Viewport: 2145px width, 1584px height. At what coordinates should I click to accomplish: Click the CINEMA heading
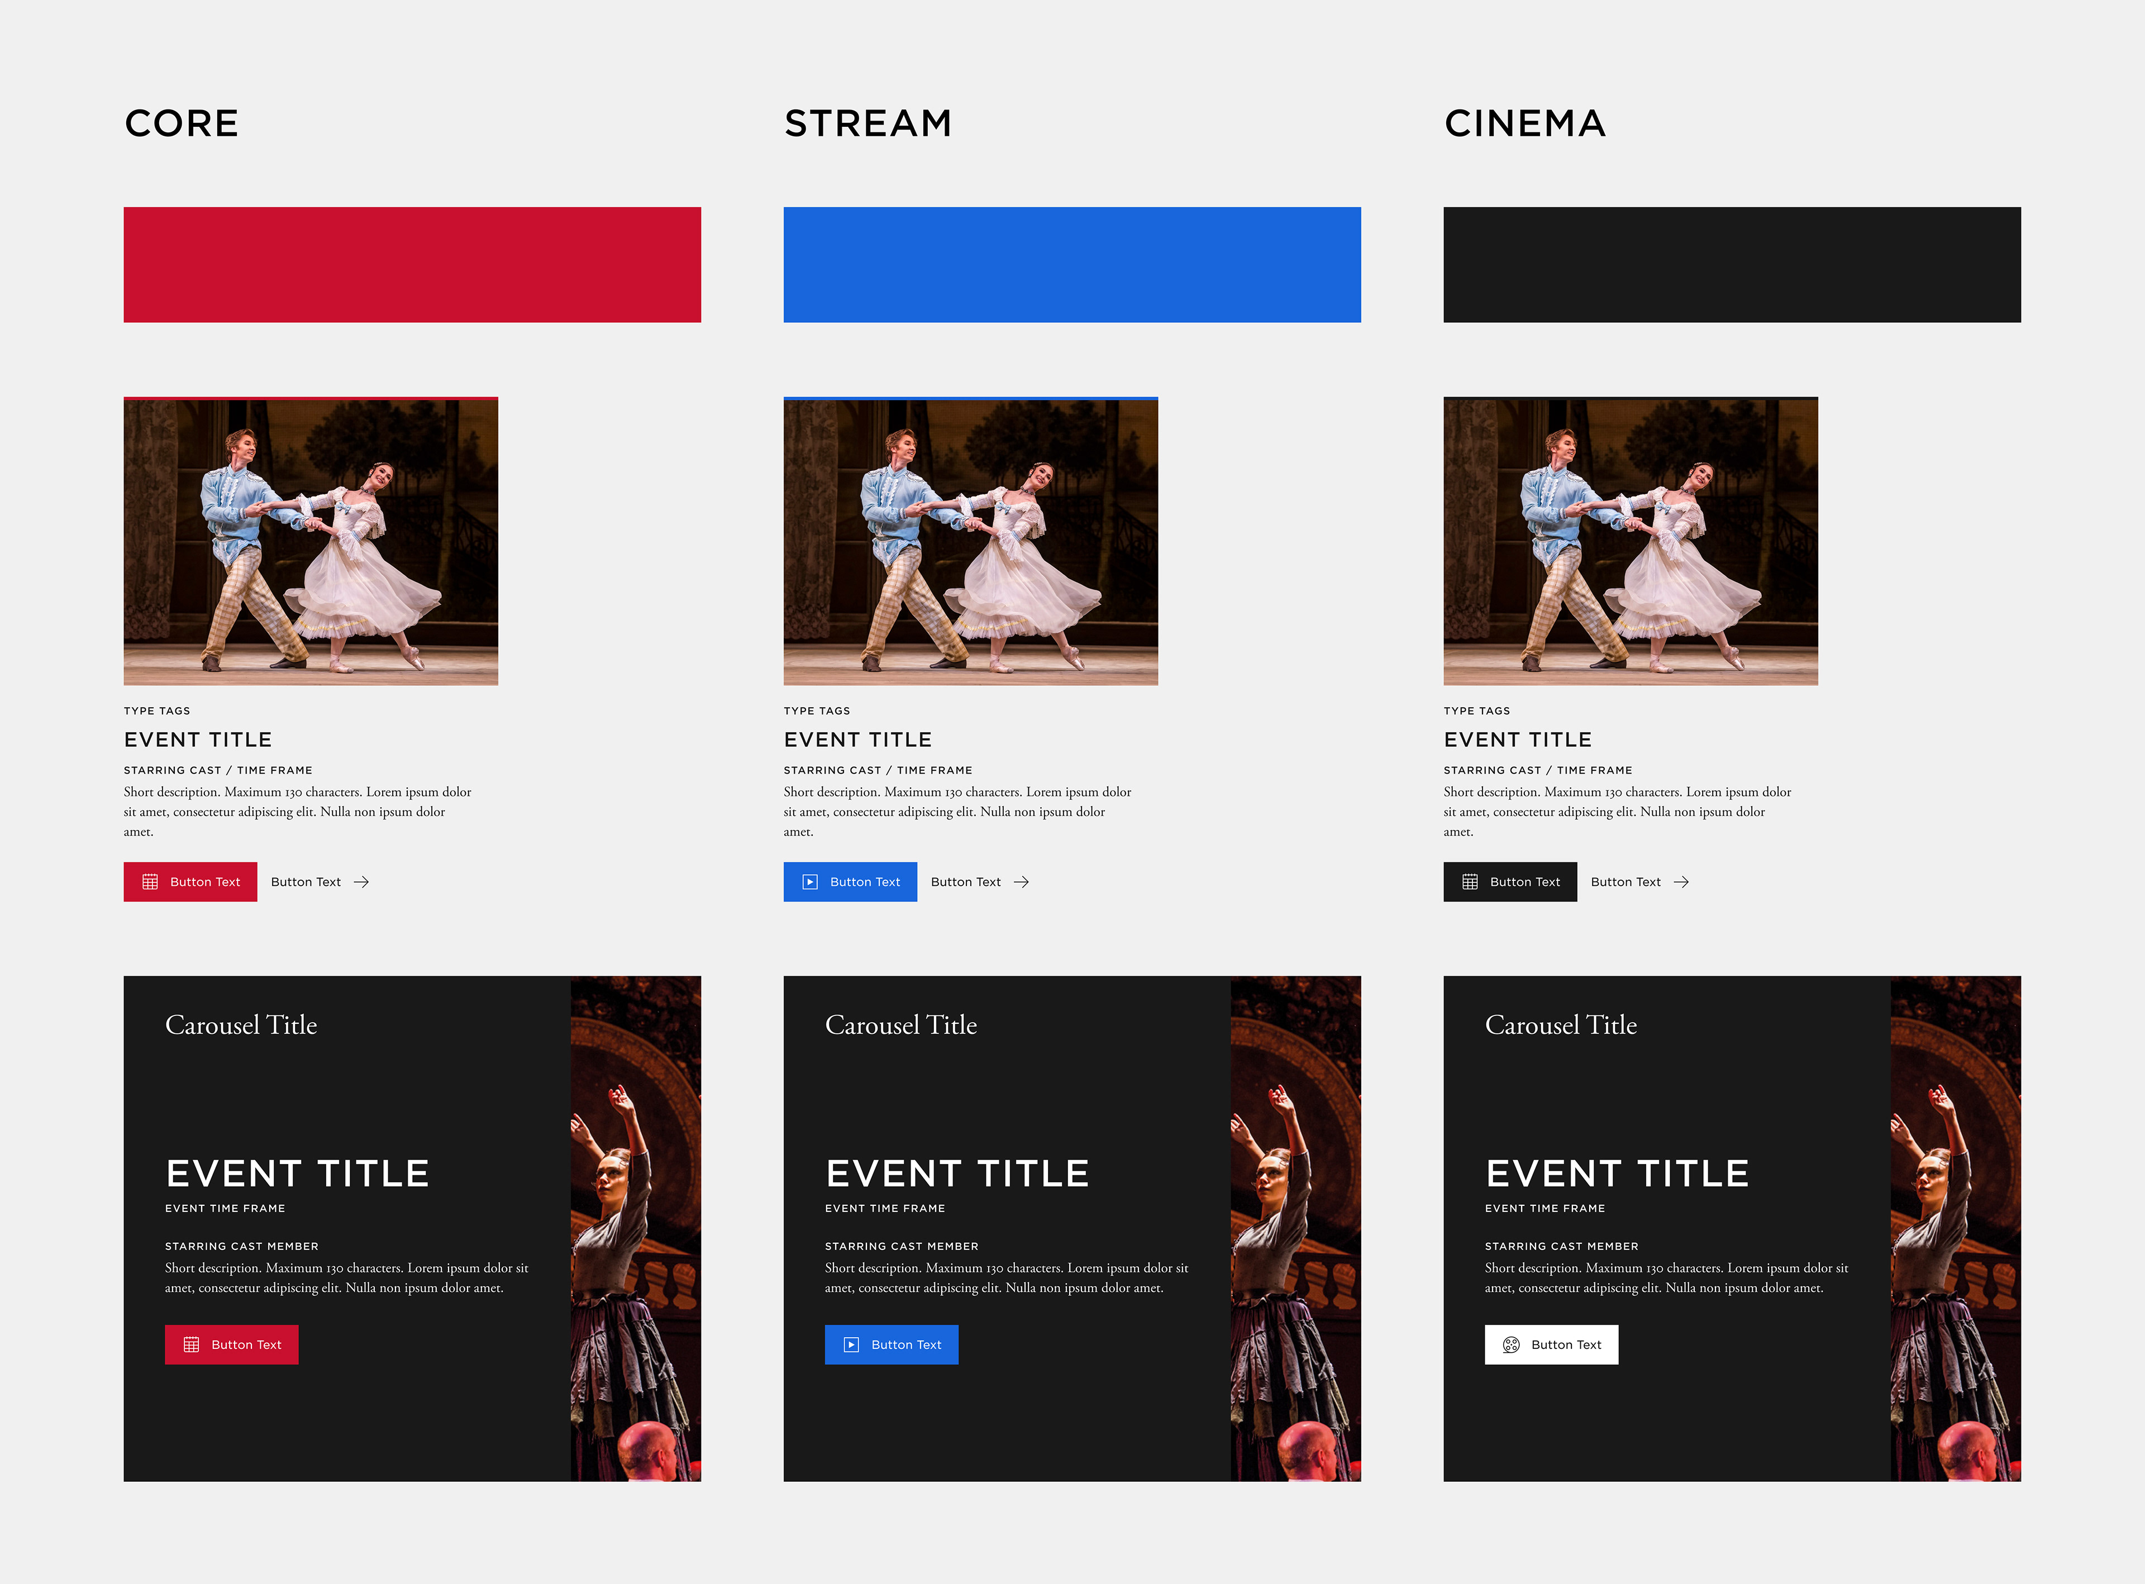[x=1524, y=123]
